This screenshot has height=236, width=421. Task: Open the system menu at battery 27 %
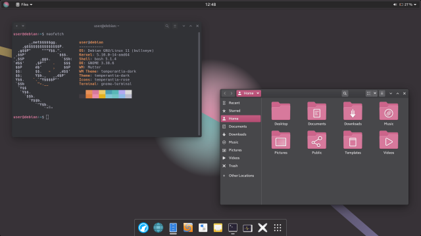(x=409, y=5)
